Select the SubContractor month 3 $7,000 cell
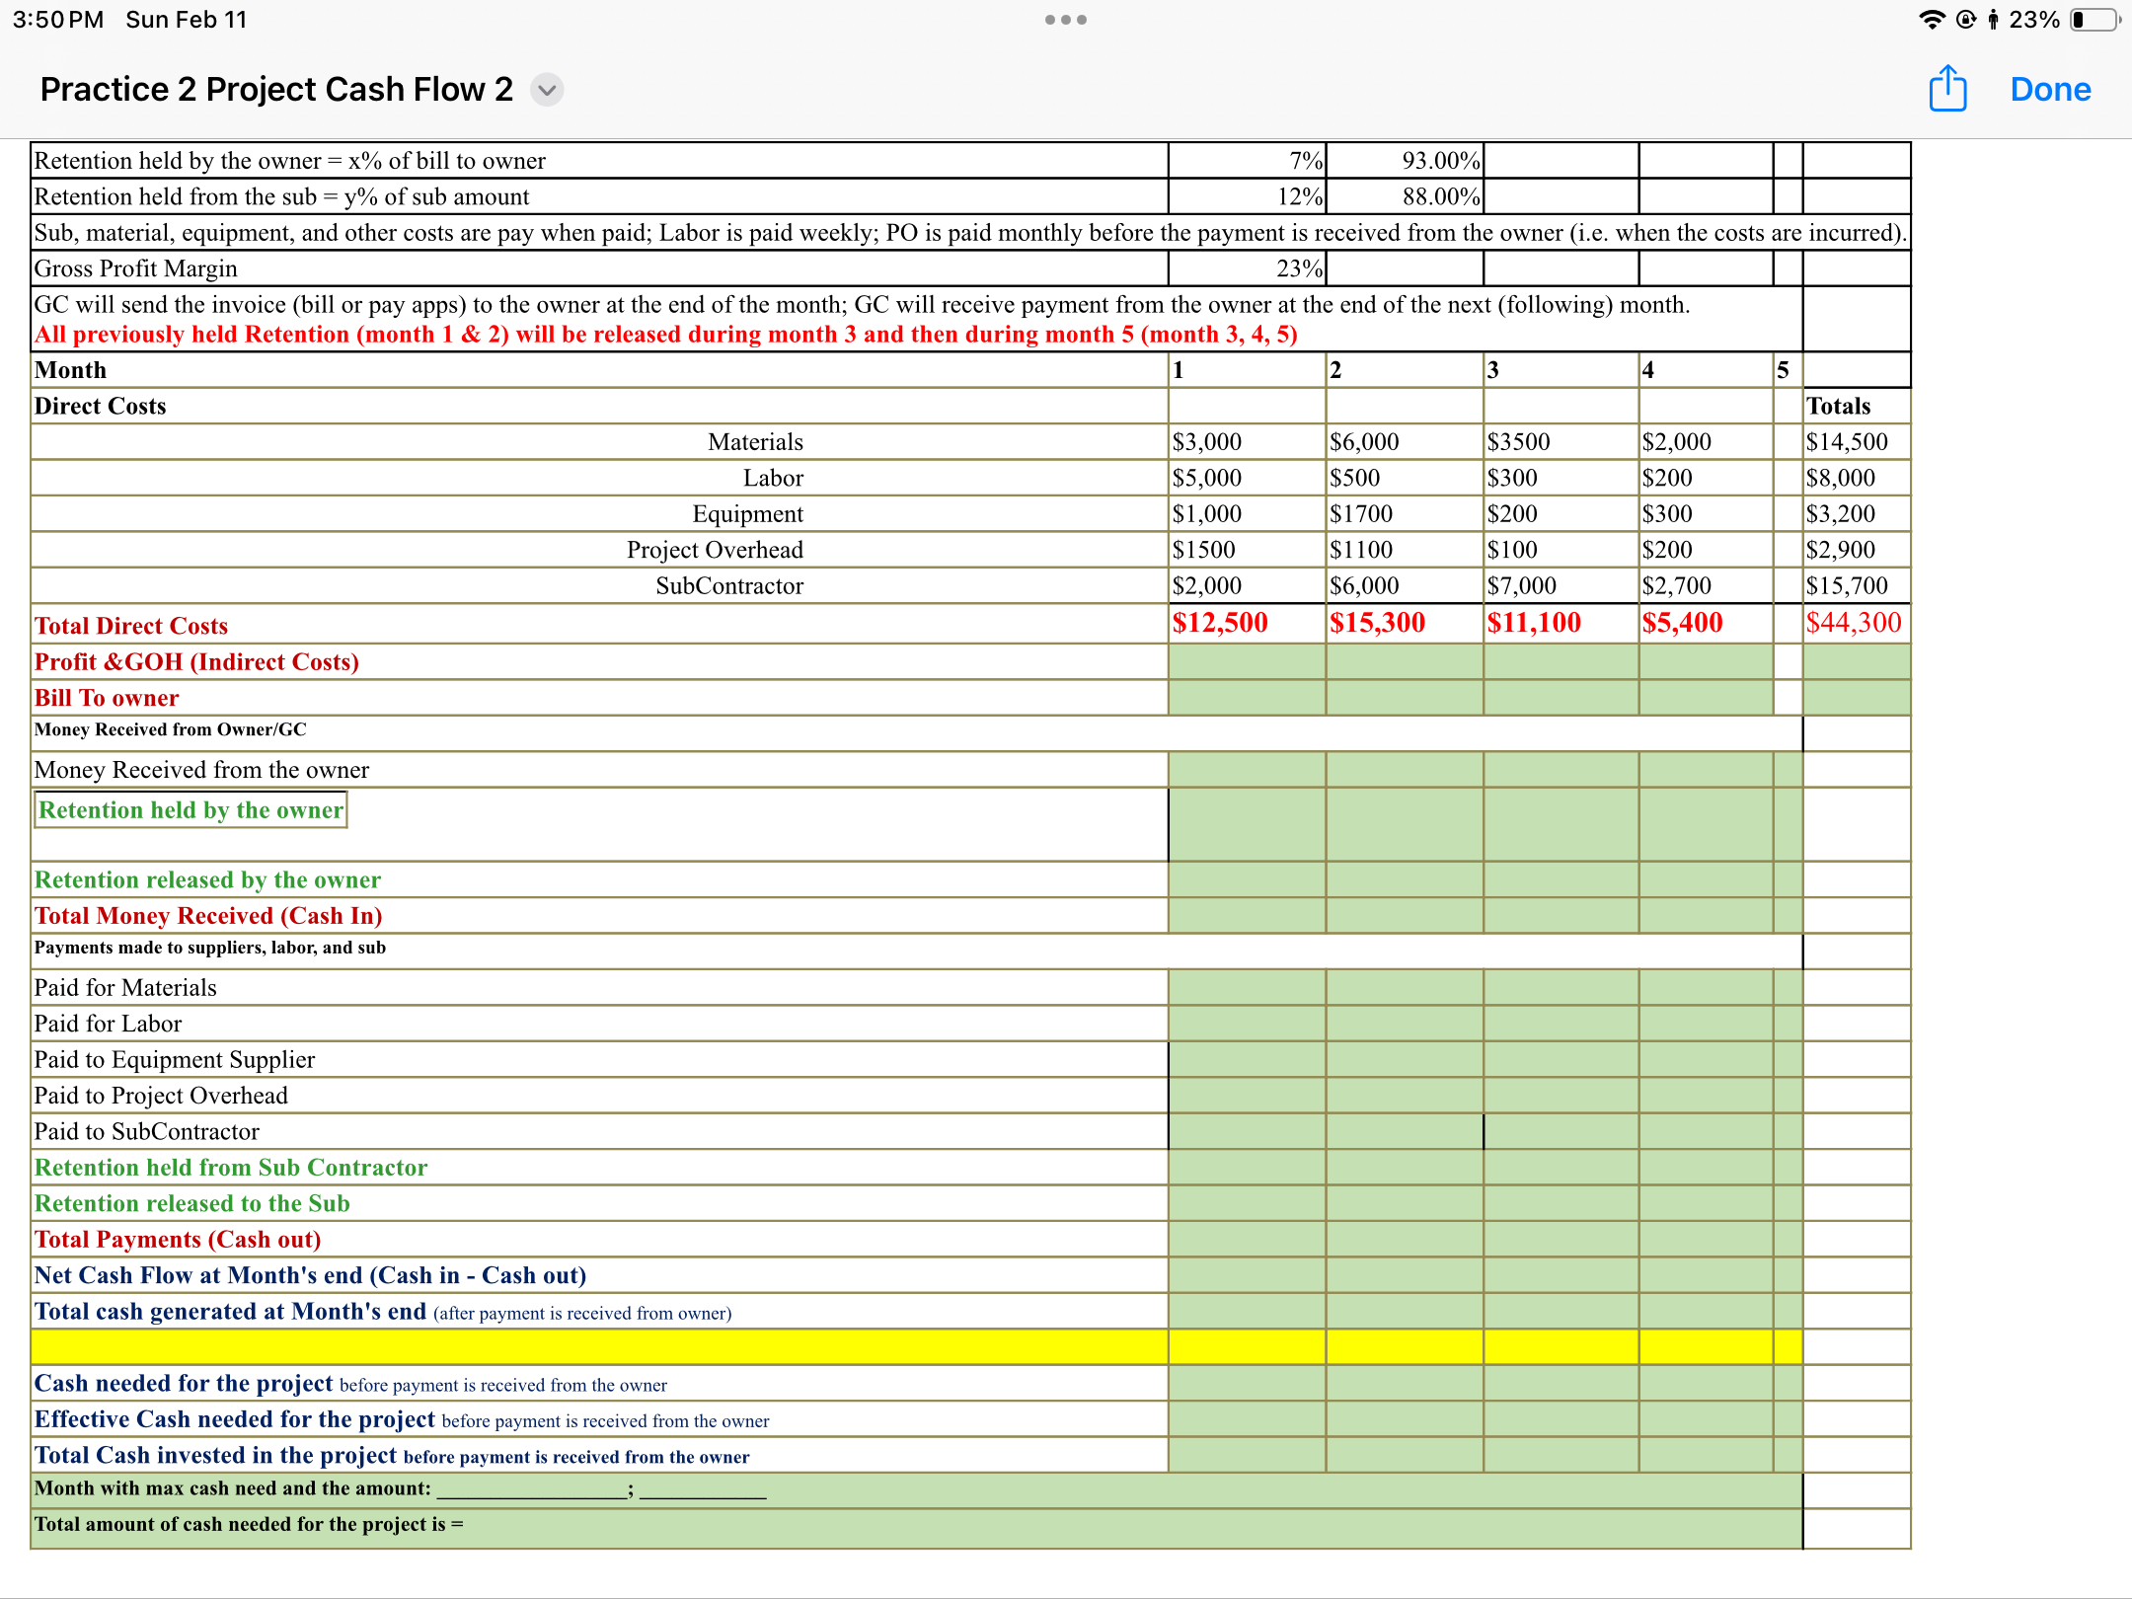This screenshot has width=2132, height=1599. click(x=1522, y=586)
